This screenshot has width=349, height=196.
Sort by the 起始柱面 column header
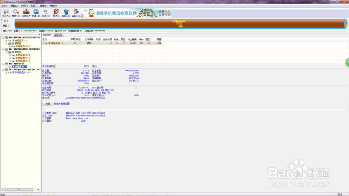pyautogui.click(x=107, y=39)
